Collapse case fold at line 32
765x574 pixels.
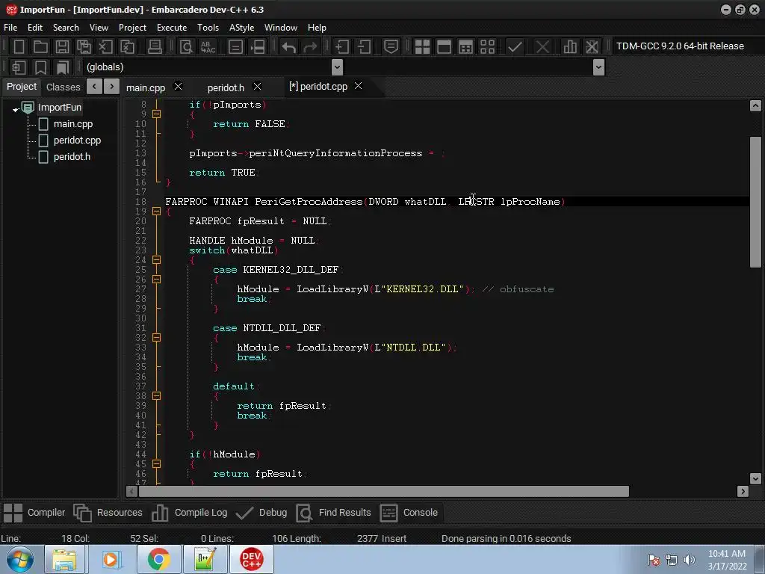point(157,337)
